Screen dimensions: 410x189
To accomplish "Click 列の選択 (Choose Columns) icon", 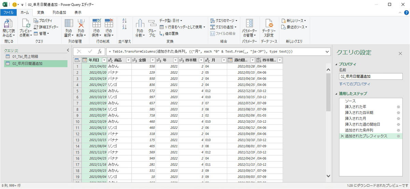I will [69, 24].
